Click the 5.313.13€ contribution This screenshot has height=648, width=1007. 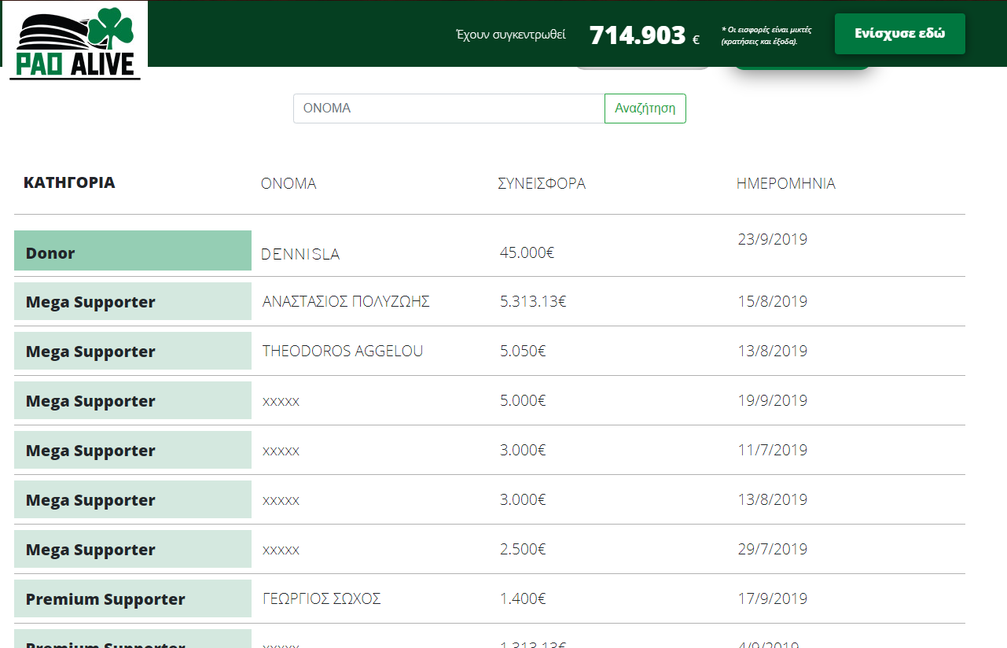coord(533,301)
